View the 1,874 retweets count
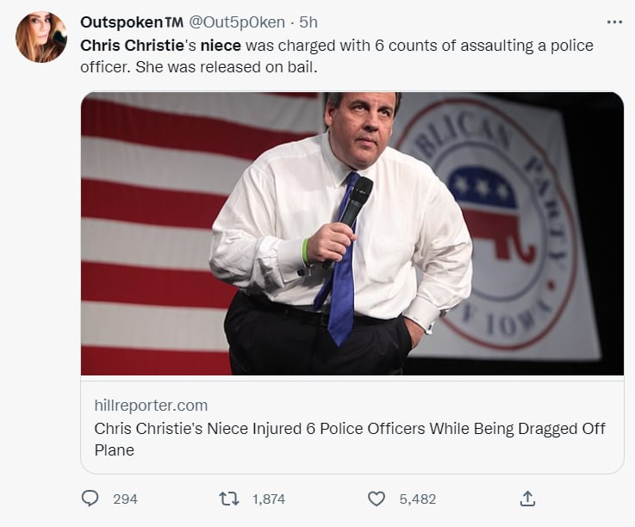 tap(269, 499)
